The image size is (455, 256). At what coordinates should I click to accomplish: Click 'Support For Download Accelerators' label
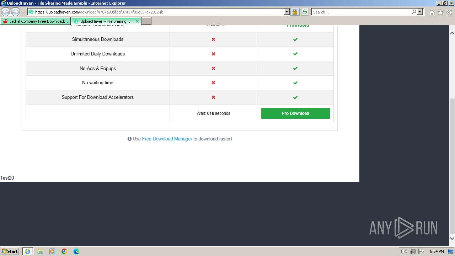[98, 97]
